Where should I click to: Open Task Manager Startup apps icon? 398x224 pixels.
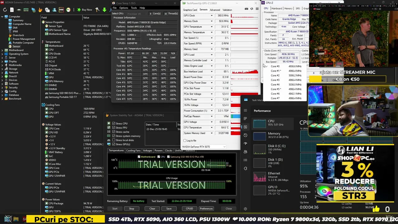245,143
